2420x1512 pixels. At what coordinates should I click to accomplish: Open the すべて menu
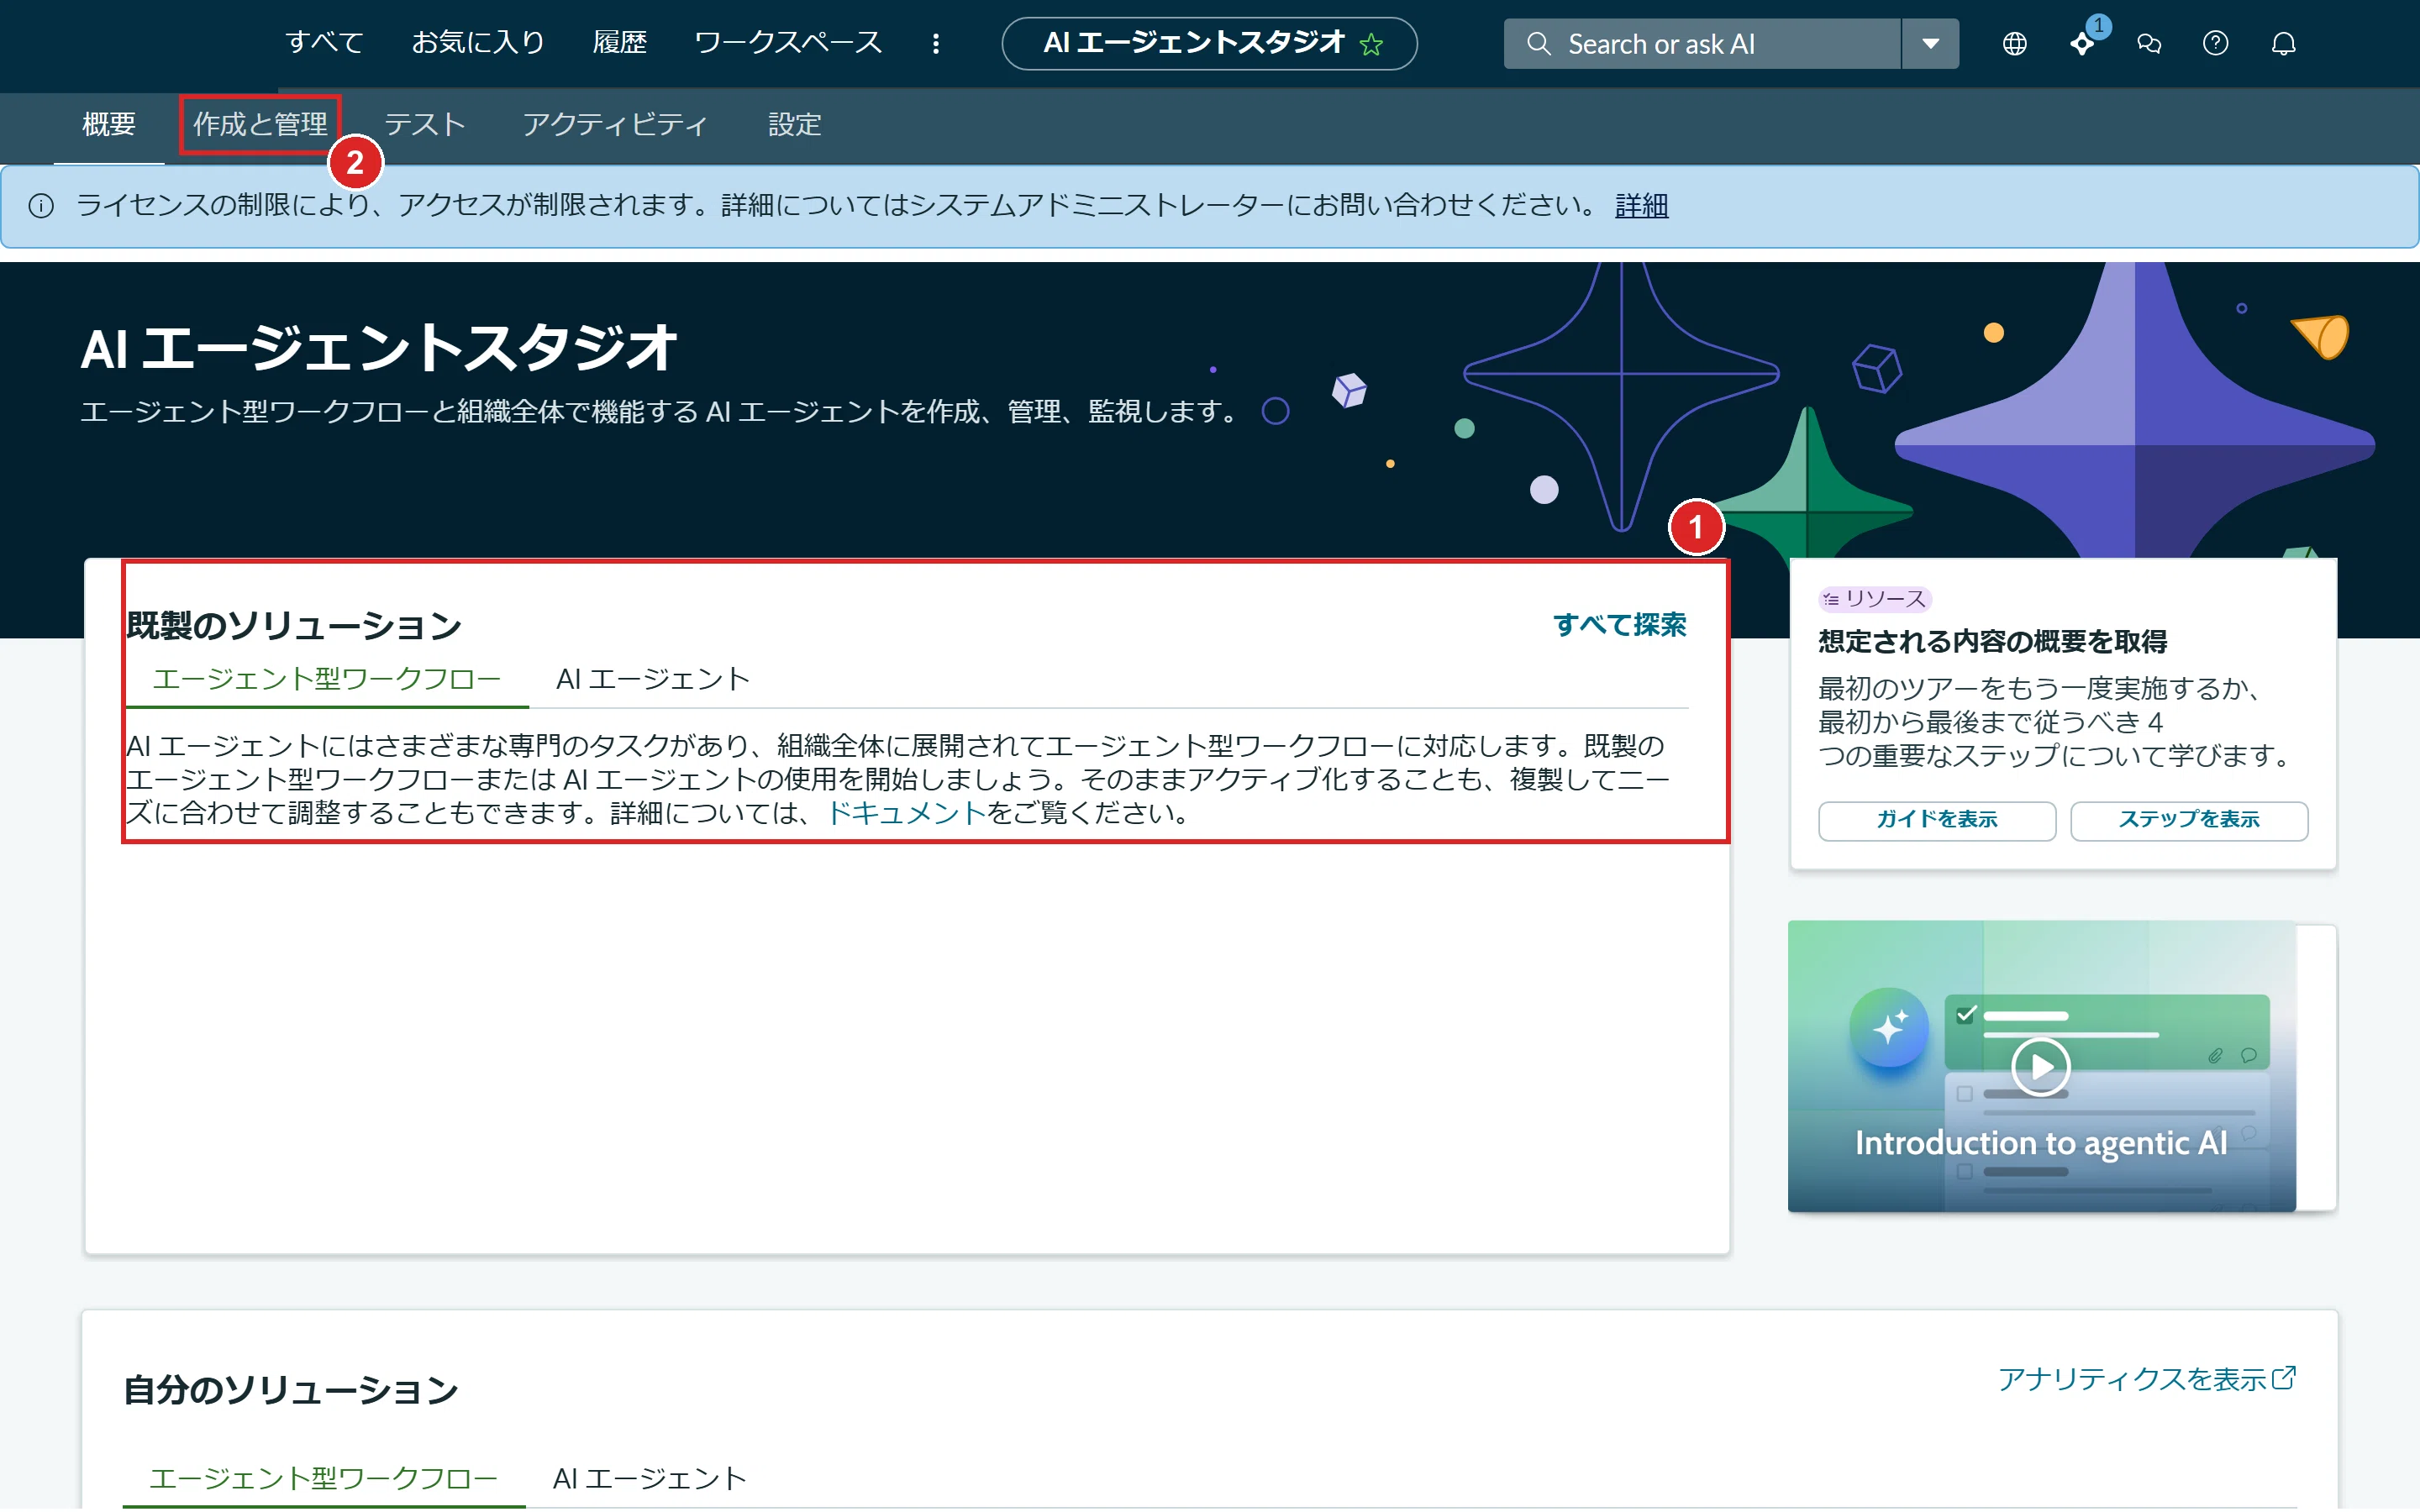324,43
